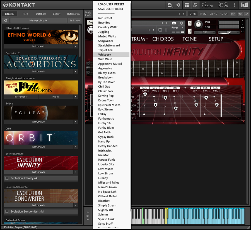
Task: Click the Native Instruments NI logo
Action: 244,5
